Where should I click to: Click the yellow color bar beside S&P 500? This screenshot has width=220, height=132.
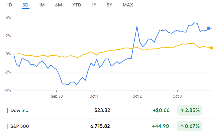pyautogui.click(x=7, y=125)
